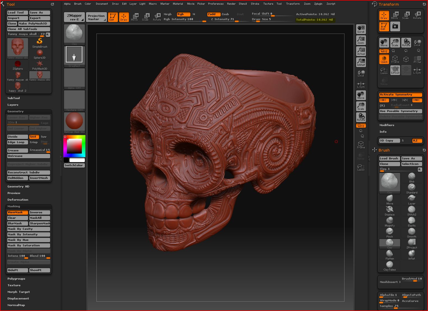The image size is (428, 311).
Task: Select the Elastic brush
Action: click(412, 222)
